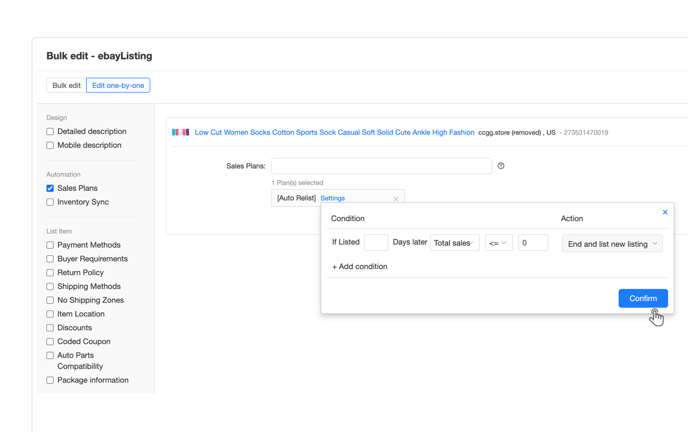Open Settings for the Auto Relist plan
Viewport: 690px width, 434px height.
pos(333,198)
